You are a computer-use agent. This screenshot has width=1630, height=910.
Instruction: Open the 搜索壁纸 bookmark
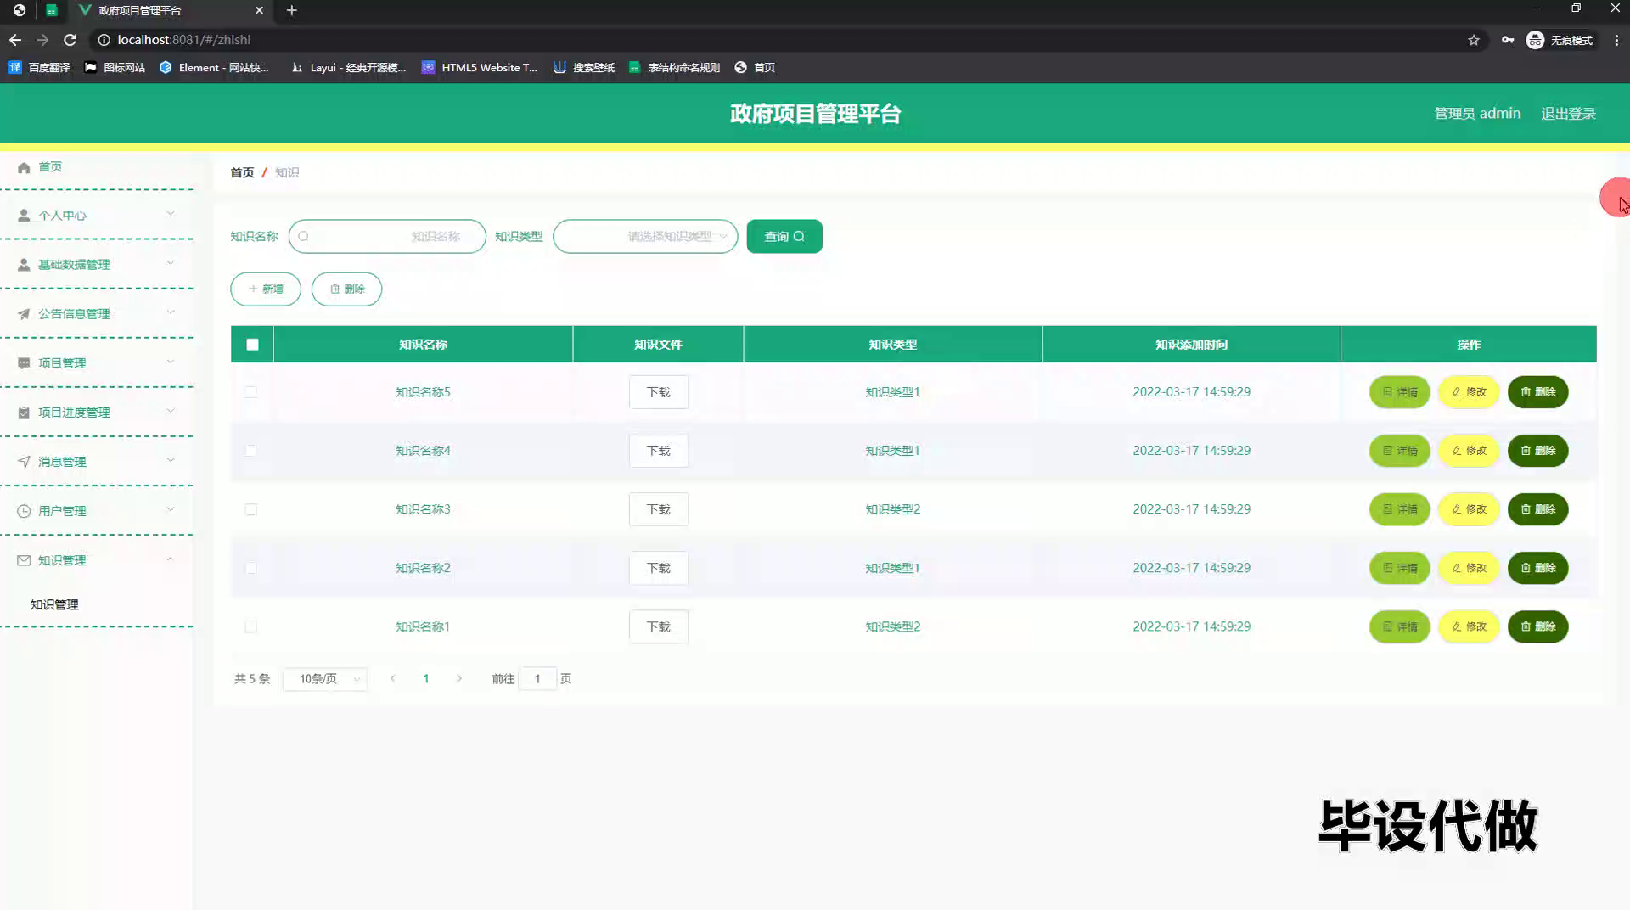click(584, 68)
